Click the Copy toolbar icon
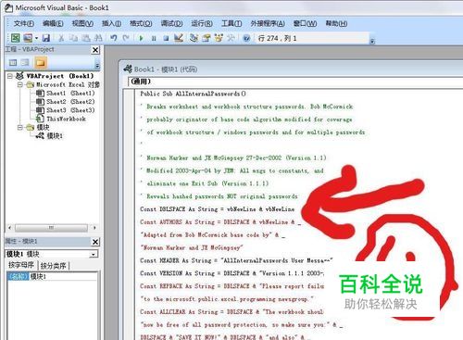The image size is (463, 340). 73,38
